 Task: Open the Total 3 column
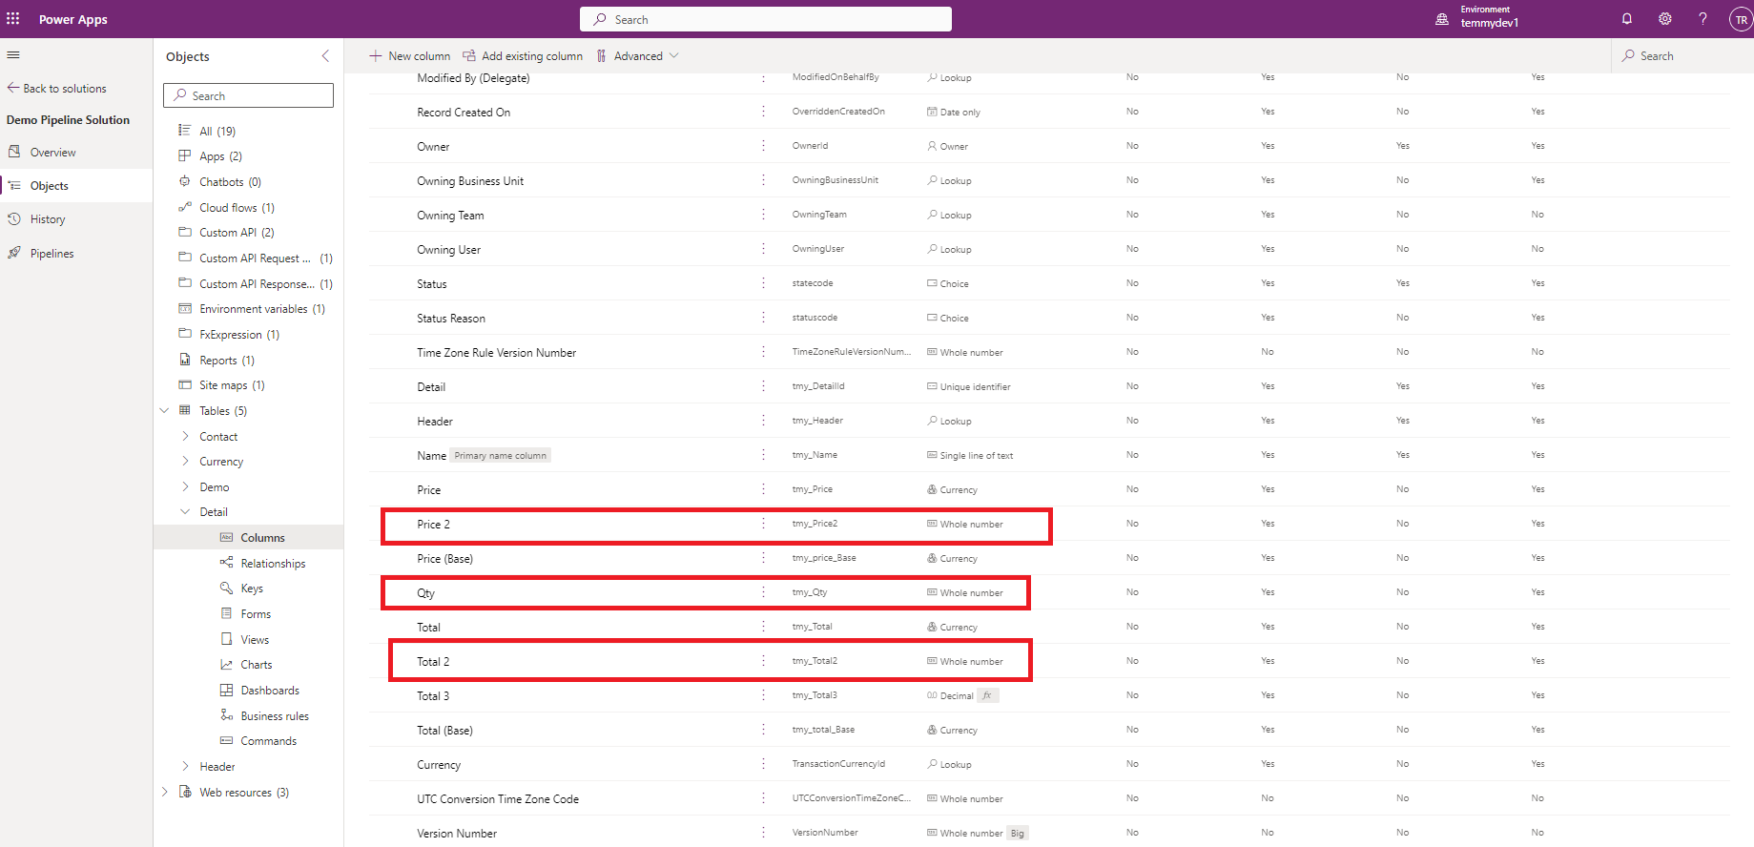(433, 696)
